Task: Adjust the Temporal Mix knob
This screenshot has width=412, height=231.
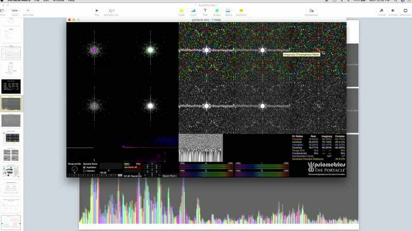Action: (x=75, y=169)
